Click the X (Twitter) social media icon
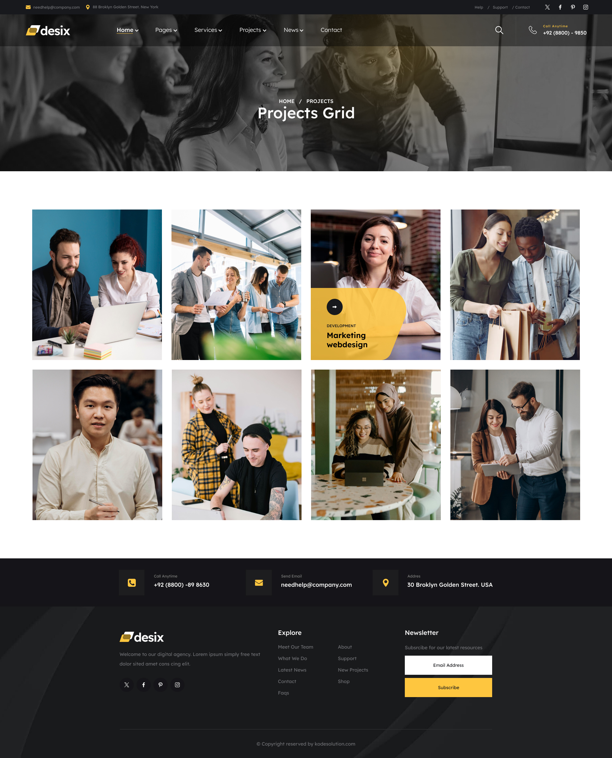Screen dimensions: 612x758 547,7
